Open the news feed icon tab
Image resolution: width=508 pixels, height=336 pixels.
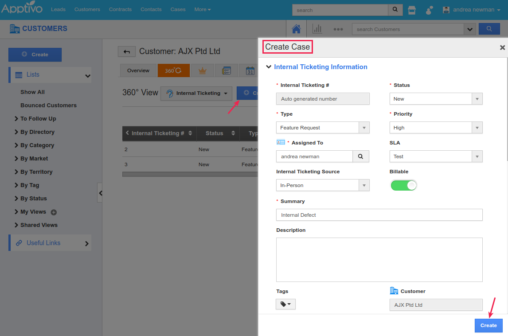pyautogui.click(x=227, y=70)
